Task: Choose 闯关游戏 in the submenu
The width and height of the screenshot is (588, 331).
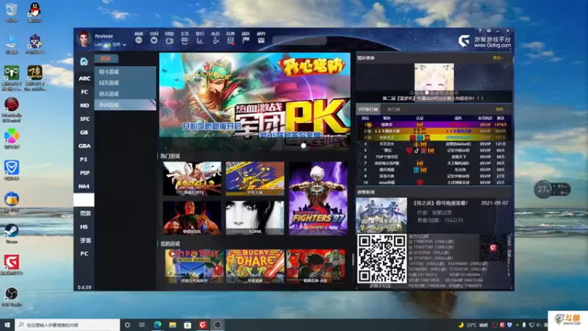Action: pyautogui.click(x=125, y=82)
